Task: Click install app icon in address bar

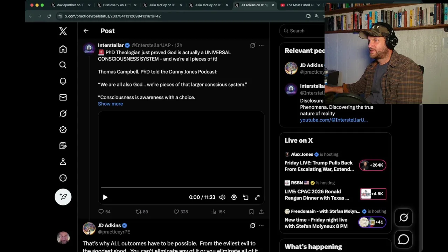Action: (x=308, y=16)
